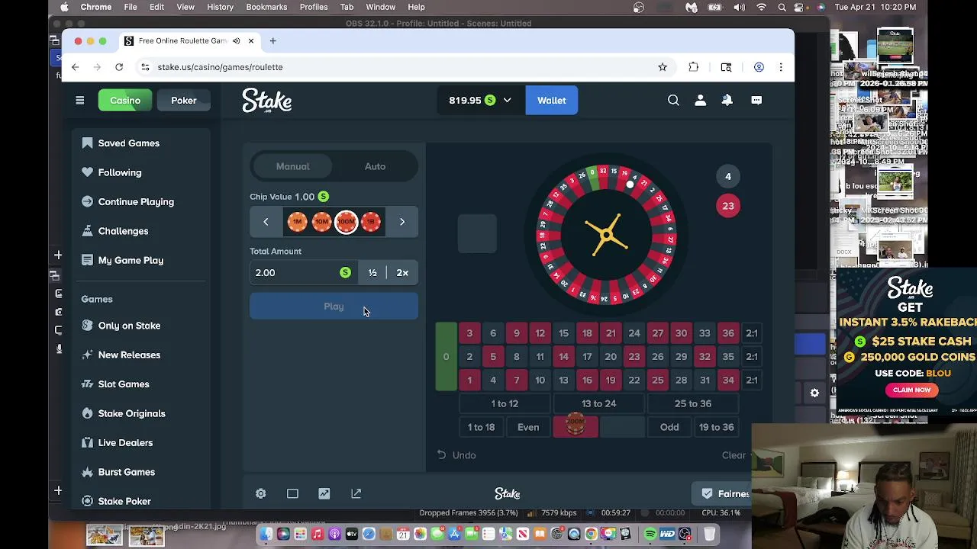The image size is (977, 549).
Task: Open Challenges in sidebar
Action: [x=123, y=231]
